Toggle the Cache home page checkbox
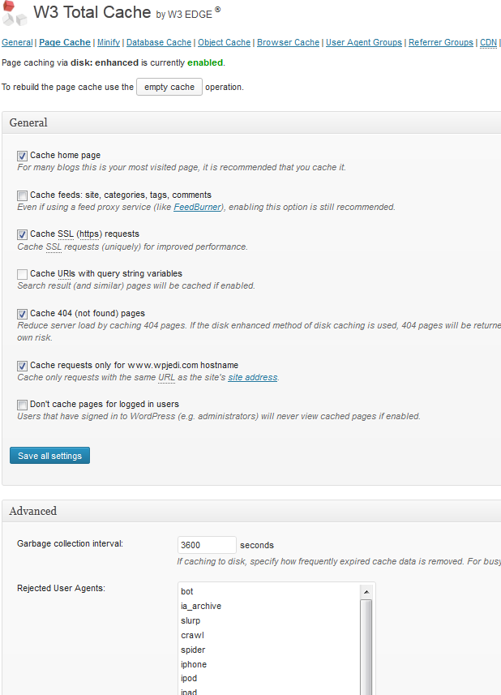Screen dimensions: 501x695 coord(22,156)
